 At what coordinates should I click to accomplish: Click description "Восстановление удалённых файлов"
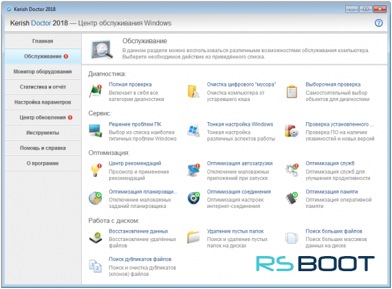coord(142,242)
